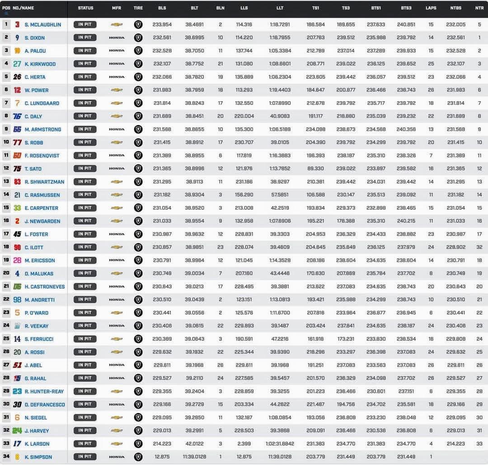Select driver M. Andretti's name
The width and height of the screenshot is (488, 465).
pyautogui.click(x=39, y=300)
